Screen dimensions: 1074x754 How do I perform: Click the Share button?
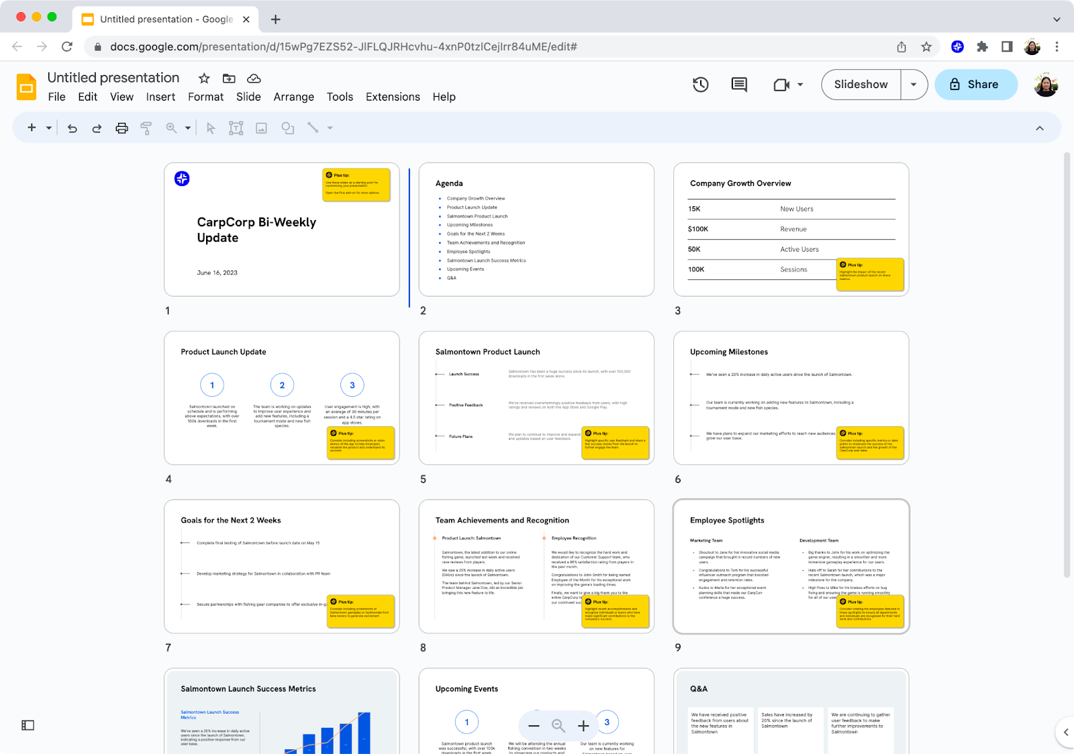coord(976,85)
